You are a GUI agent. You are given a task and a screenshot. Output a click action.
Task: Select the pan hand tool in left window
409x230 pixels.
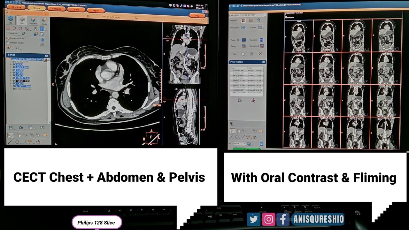click(x=19, y=135)
